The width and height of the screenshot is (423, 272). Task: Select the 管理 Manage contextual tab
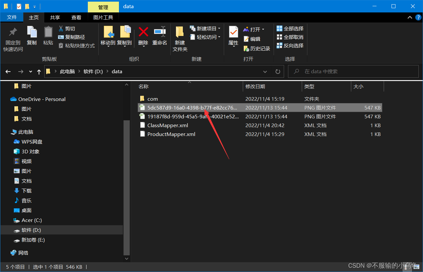pyautogui.click(x=103, y=7)
